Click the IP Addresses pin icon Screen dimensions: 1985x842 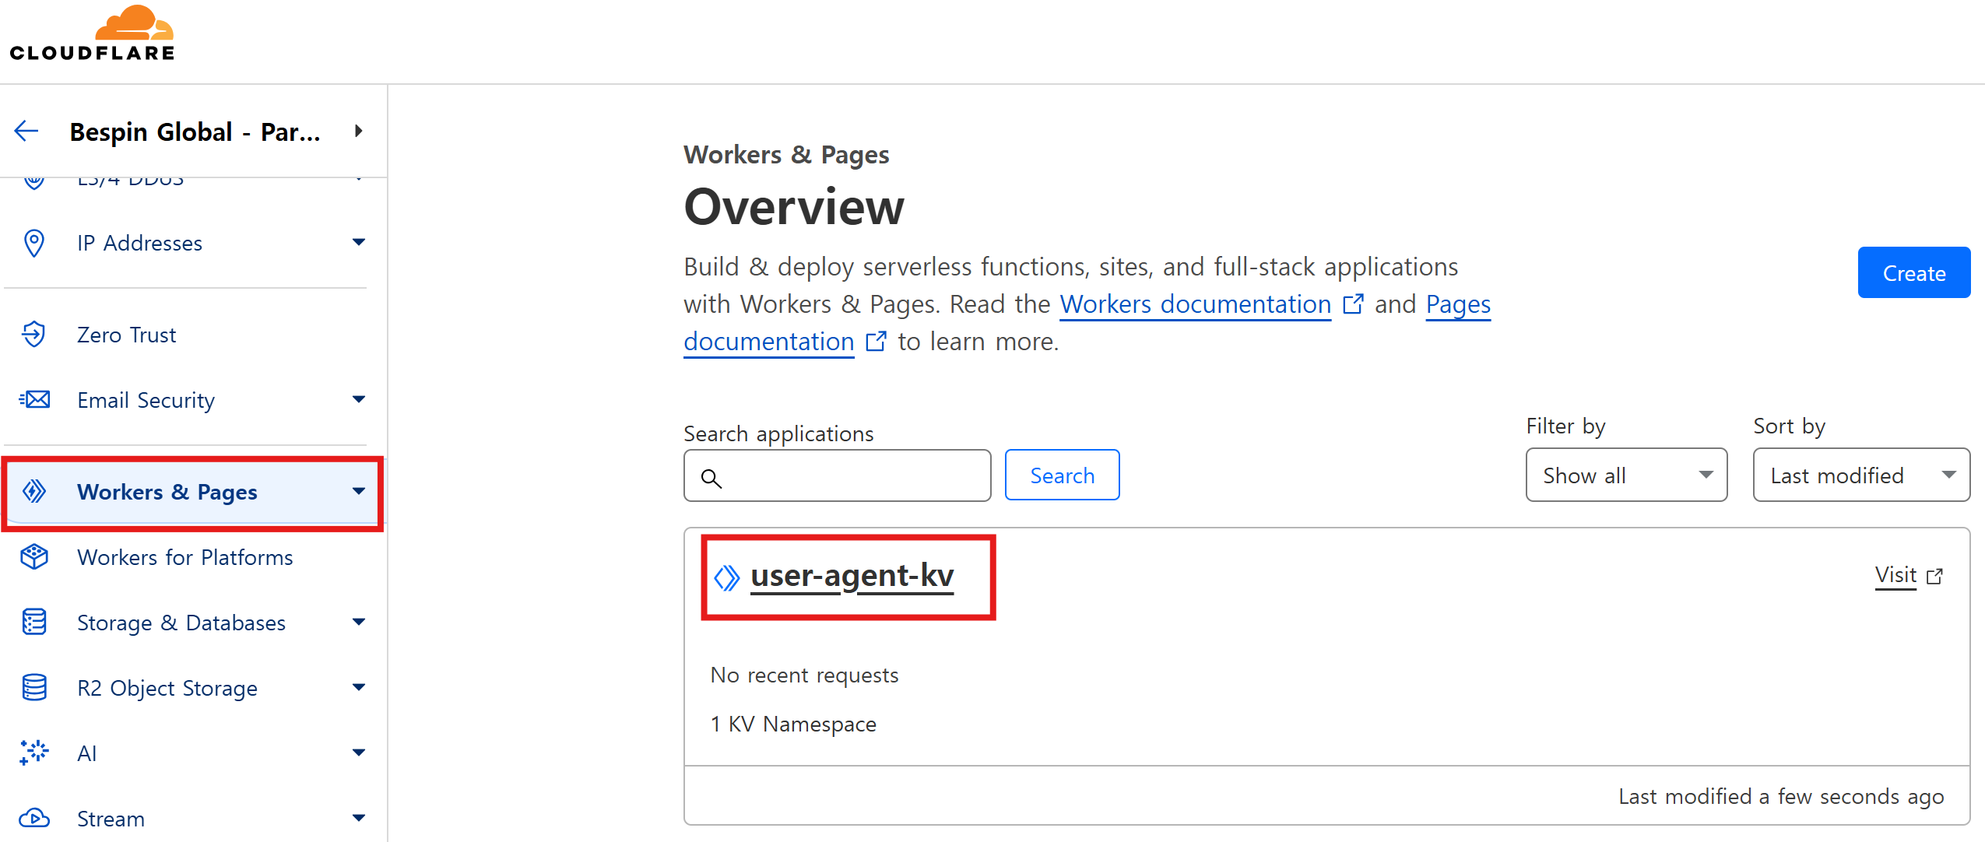tap(34, 243)
